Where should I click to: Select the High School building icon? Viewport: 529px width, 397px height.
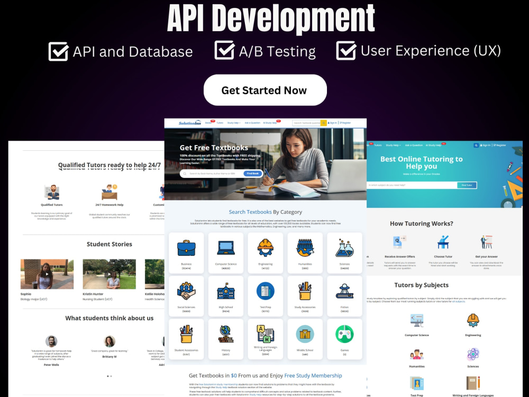(x=226, y=291)
